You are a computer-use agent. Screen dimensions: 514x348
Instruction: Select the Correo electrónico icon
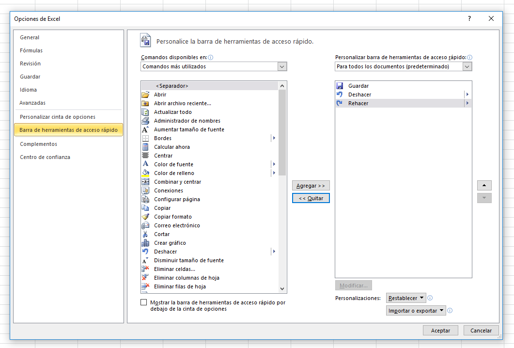(145, 226)
